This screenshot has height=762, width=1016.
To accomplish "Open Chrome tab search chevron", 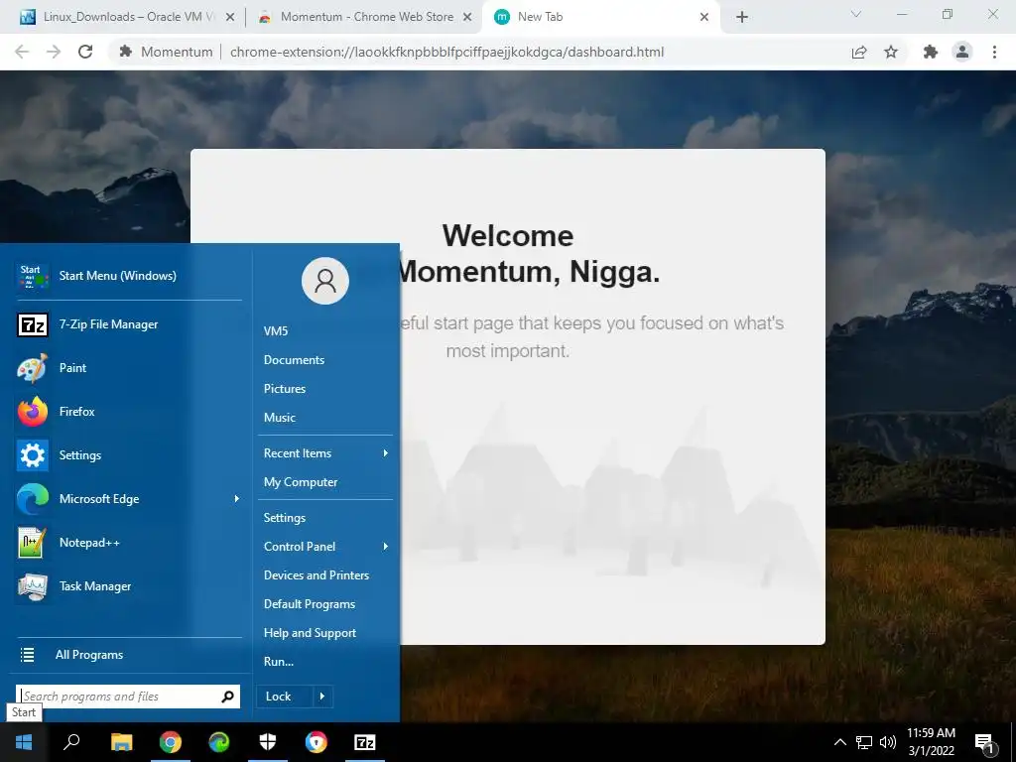I will pyautogui.click(x=856, y=14).
